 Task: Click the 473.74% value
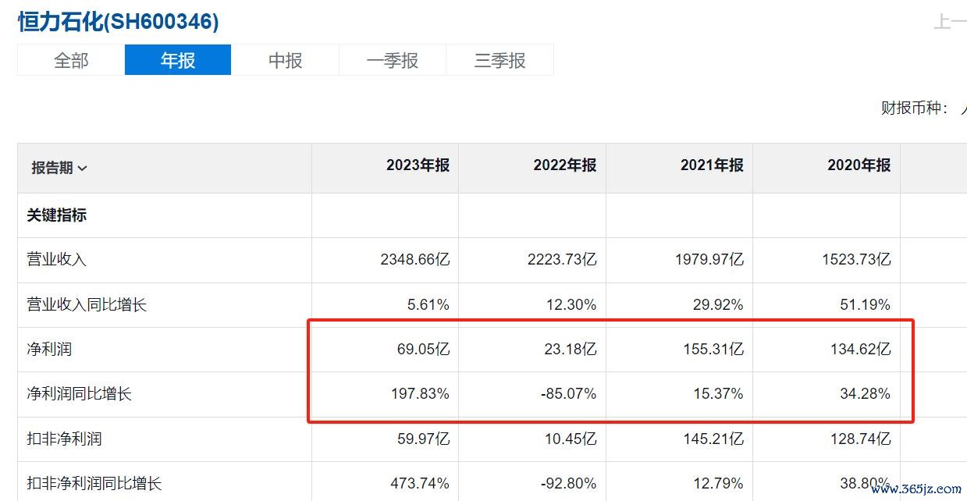420,484
